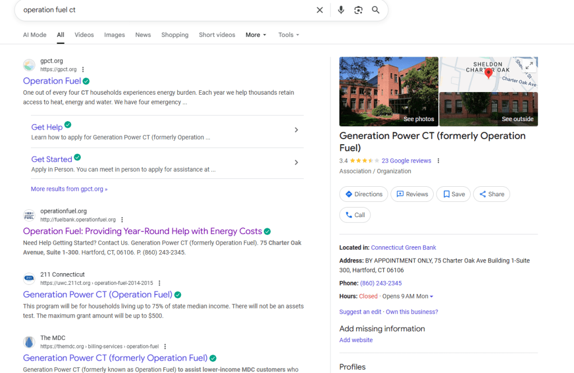Expand the map with fullscreen icon
The image size is (574, 373).
[x=529, y=66]
